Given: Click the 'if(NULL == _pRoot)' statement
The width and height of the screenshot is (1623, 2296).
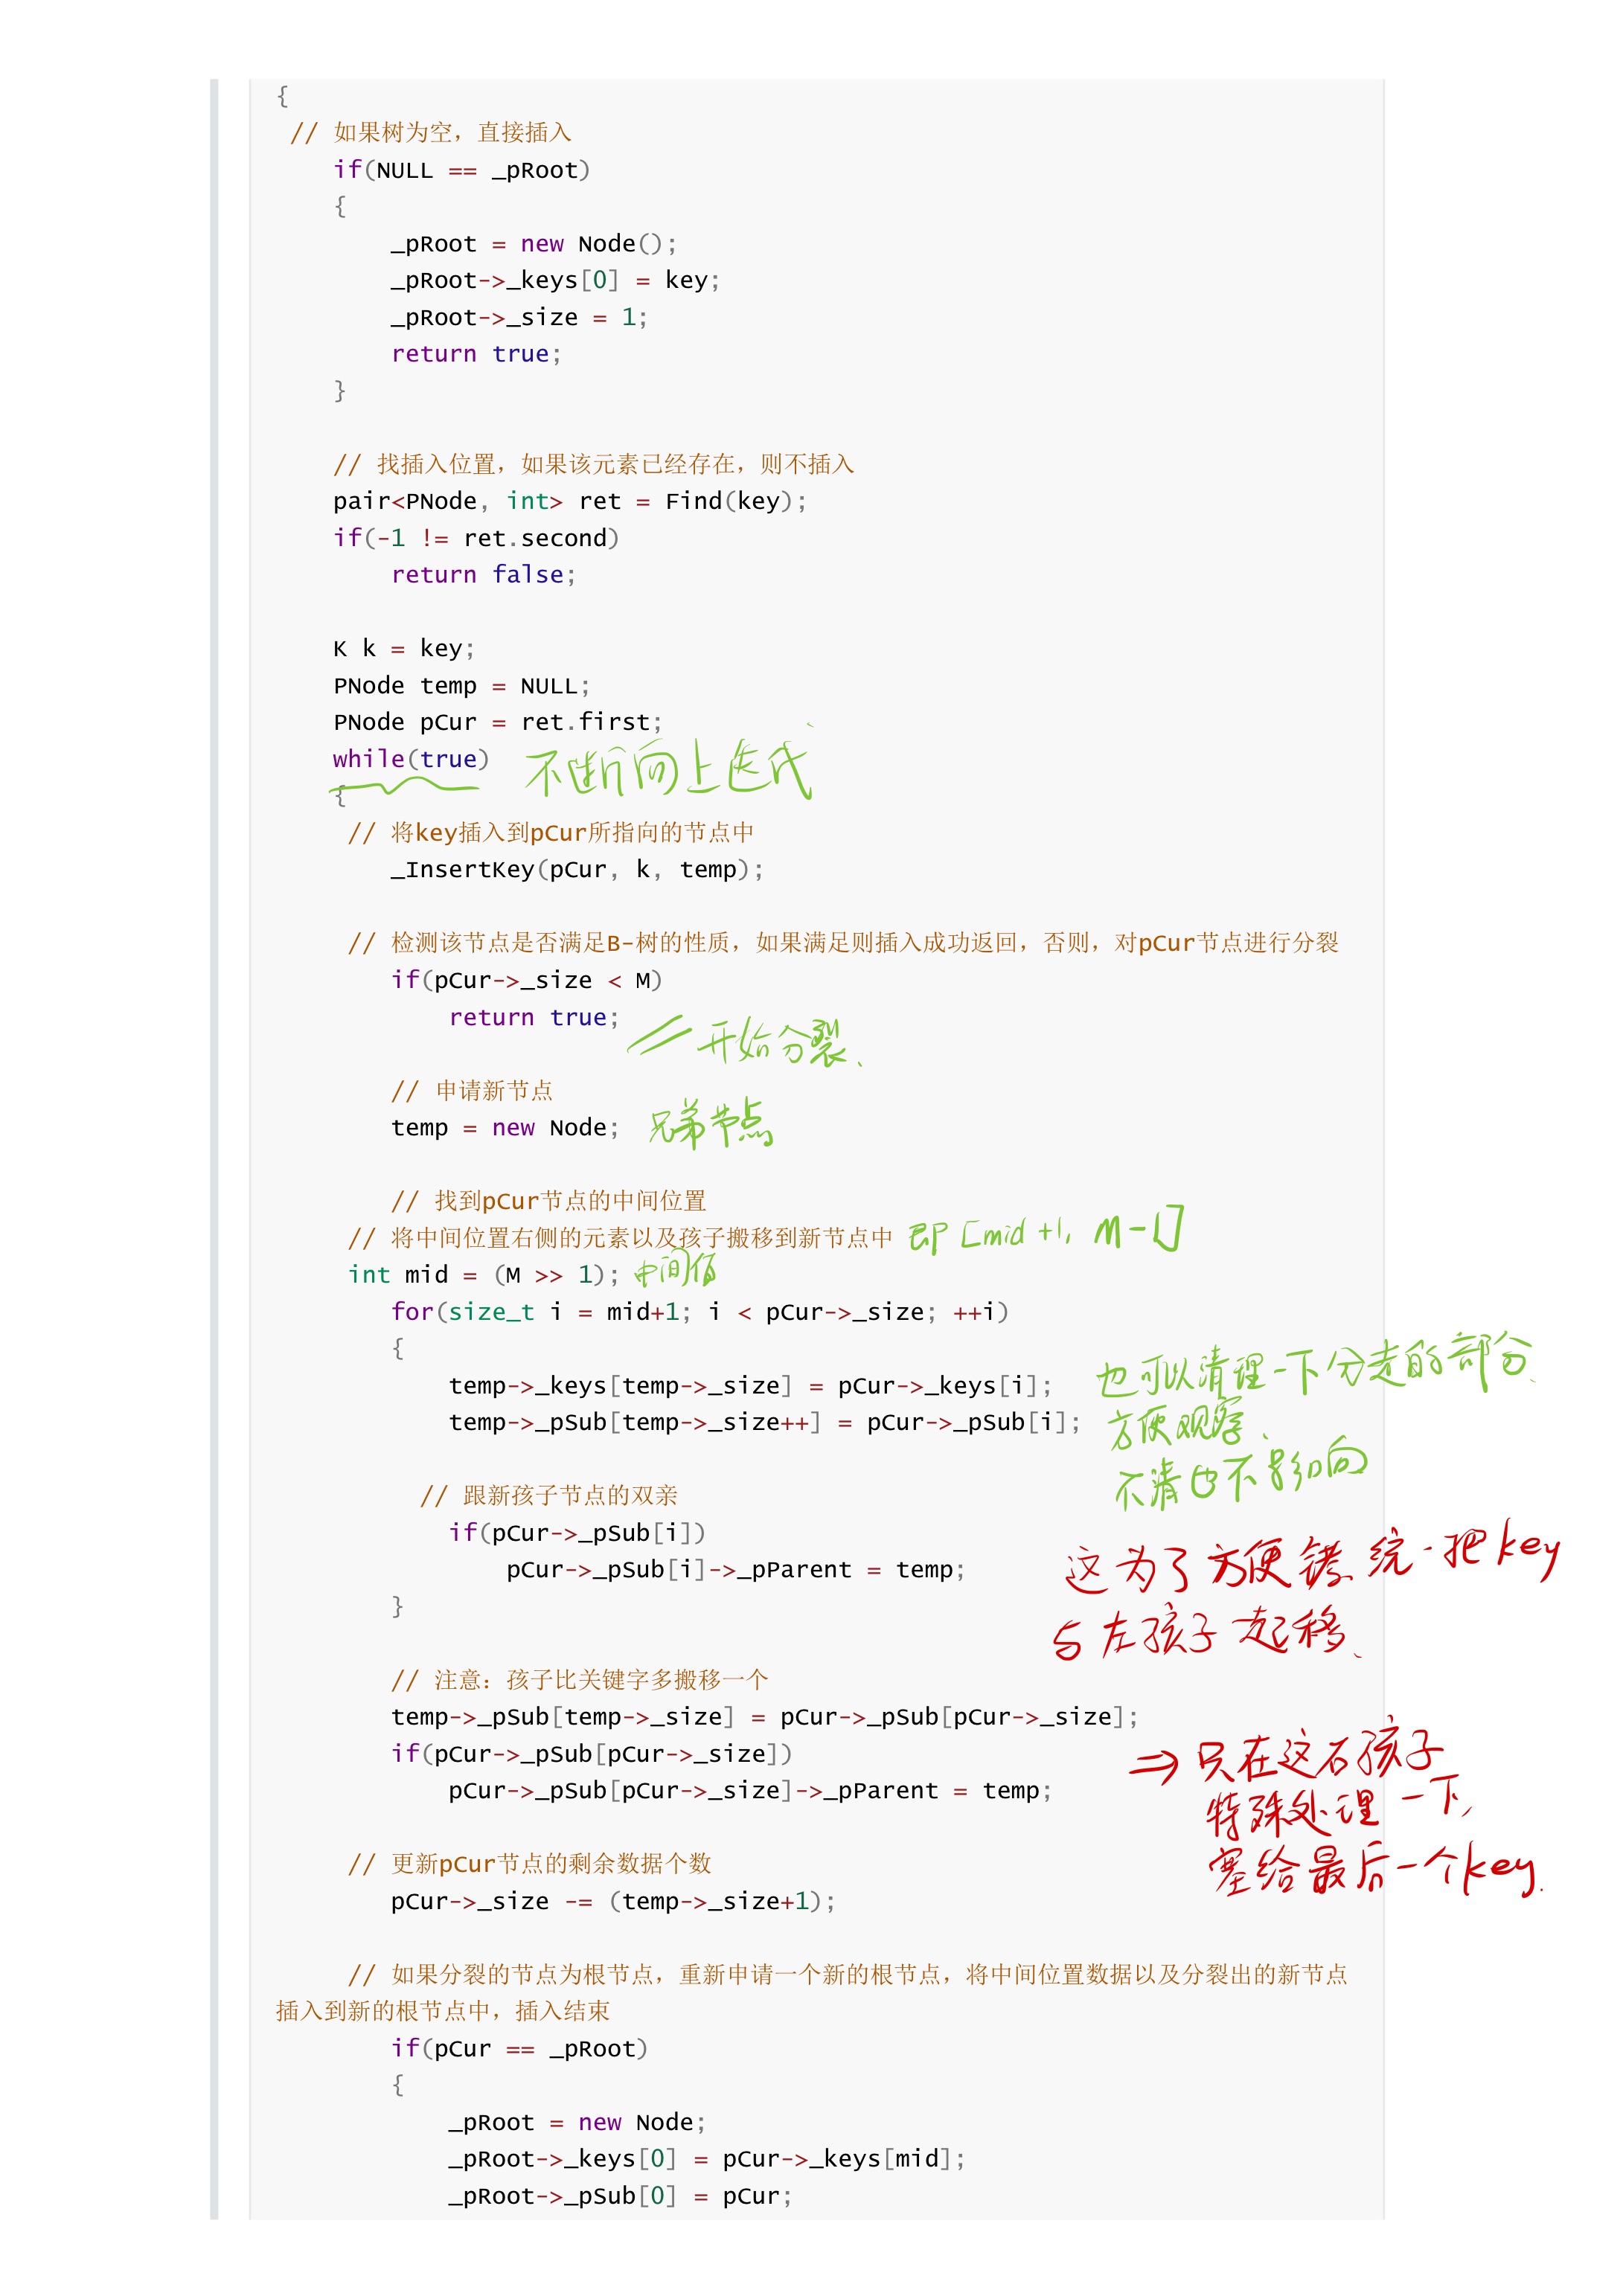Looking at the screenshot, I should (461, 170).
